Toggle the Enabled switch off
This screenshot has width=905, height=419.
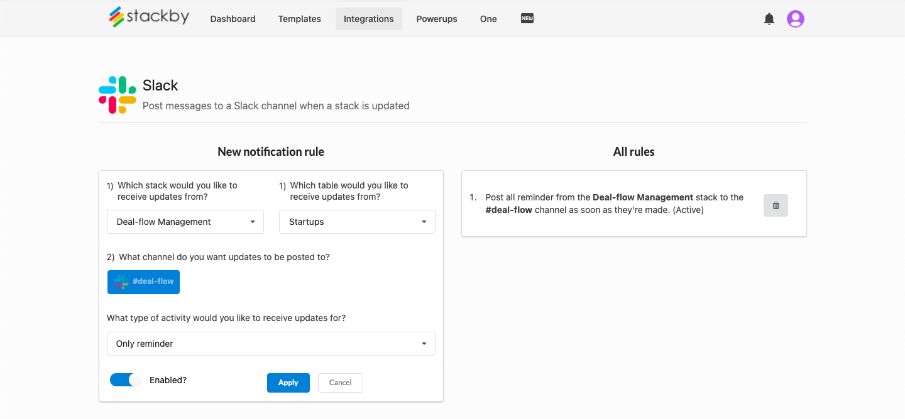pyautogui.click(x=126, y=380)
